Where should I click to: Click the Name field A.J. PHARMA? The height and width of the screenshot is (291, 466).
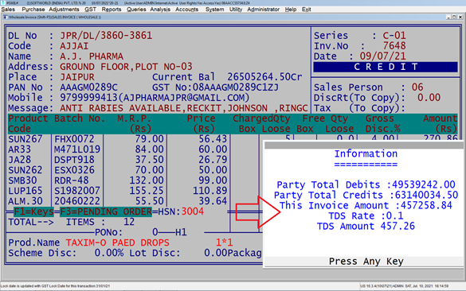pos(92,56)
